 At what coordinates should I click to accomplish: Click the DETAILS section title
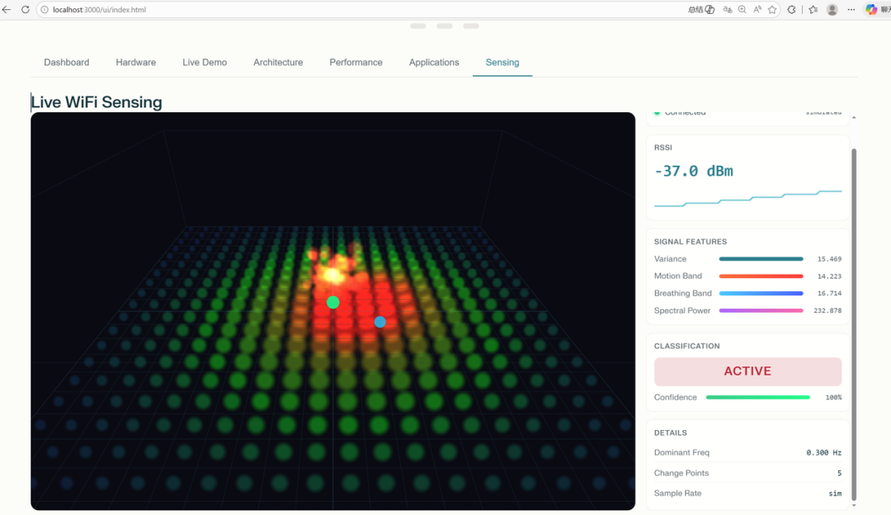pos(671,433)
